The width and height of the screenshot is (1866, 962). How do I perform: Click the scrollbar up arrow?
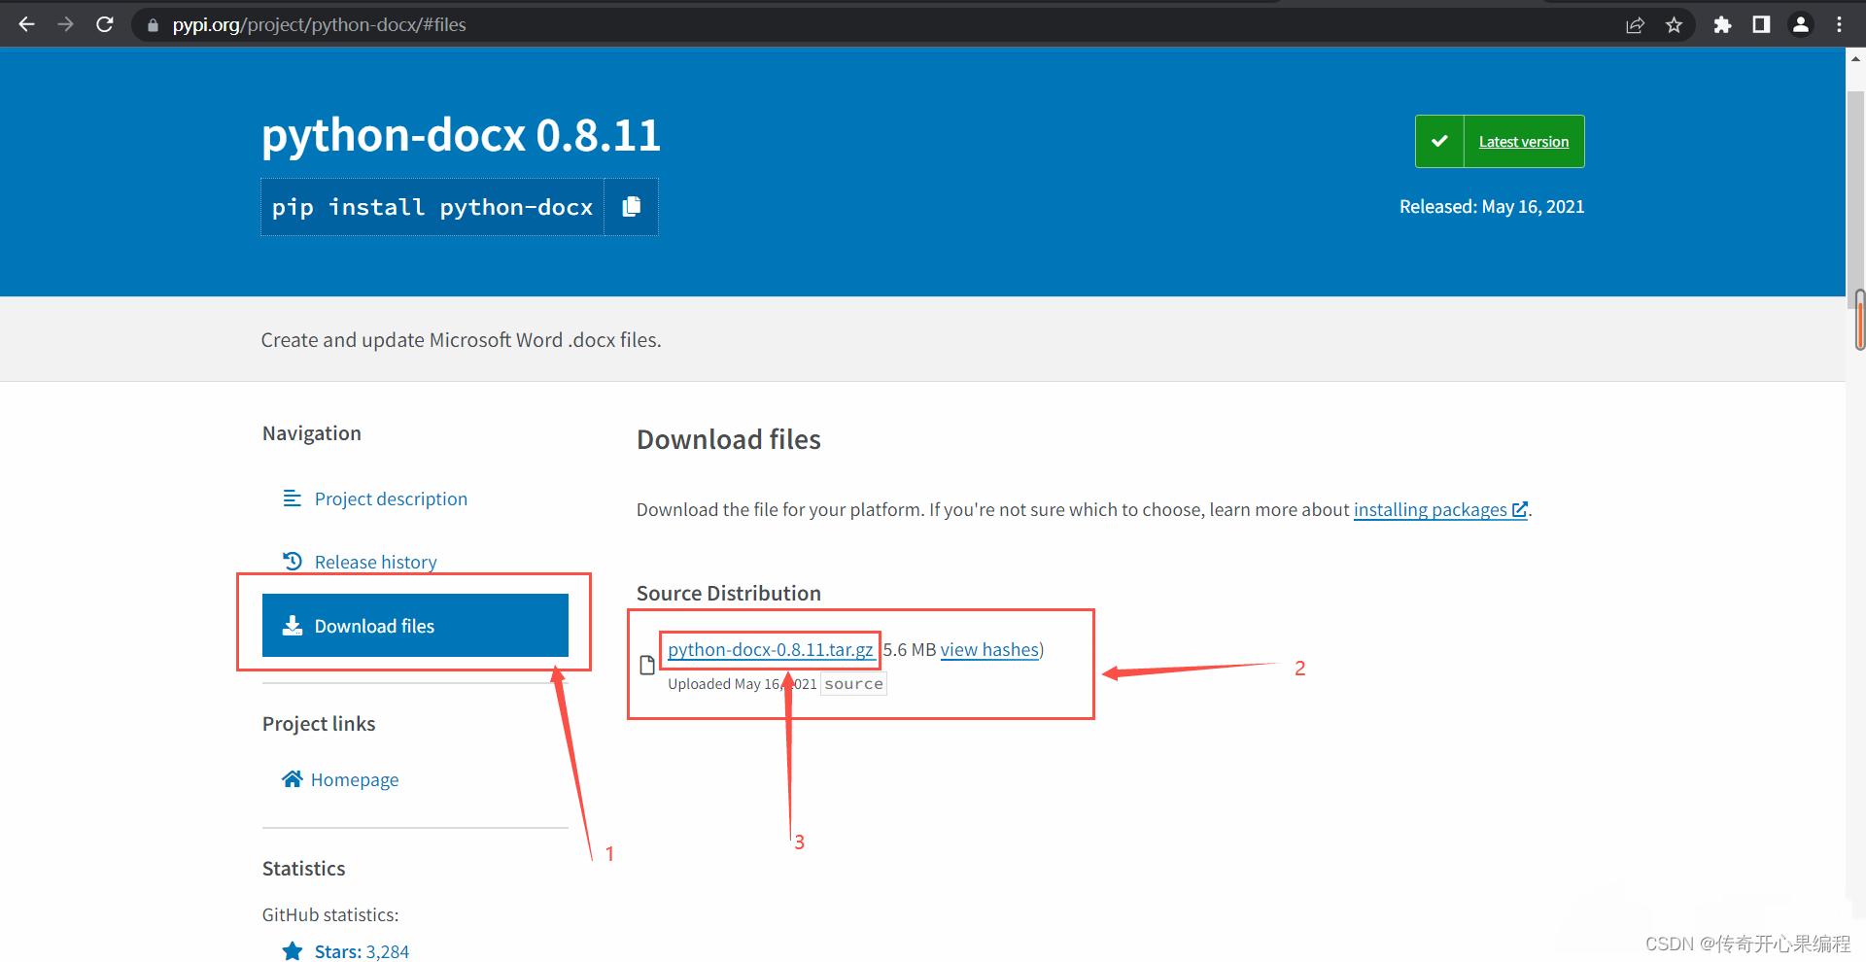[x=1855, y=58]
